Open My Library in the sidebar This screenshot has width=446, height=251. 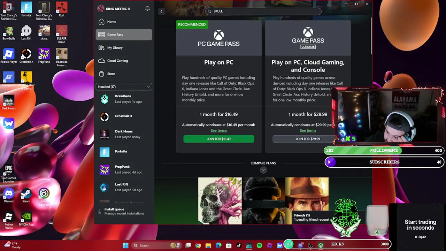pos(124,48)
